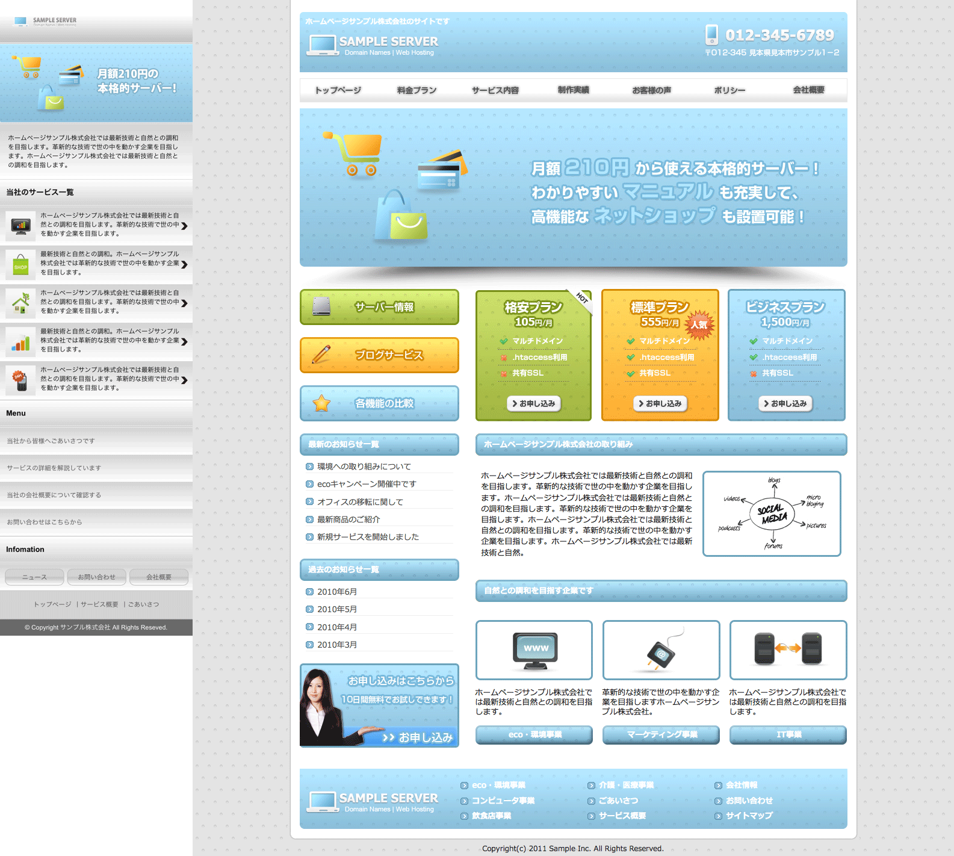954x856 pixels.
Task: Open the 会社概要 navigation menu item
Action: click(808, 90)
